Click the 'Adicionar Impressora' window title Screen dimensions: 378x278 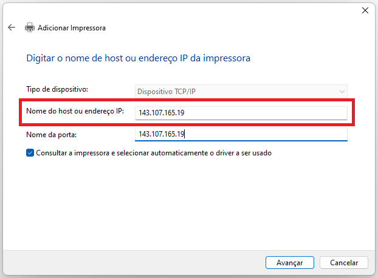pyautogui.click(x=72, y=28)
